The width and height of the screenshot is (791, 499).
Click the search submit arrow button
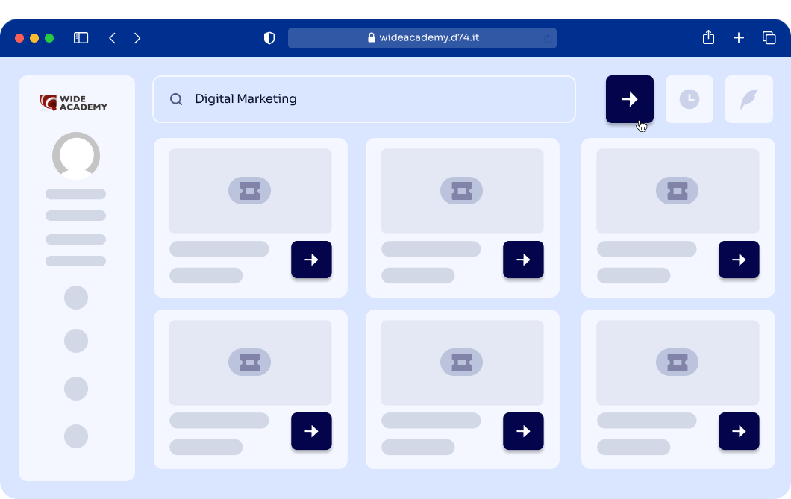tap(629, 99)
